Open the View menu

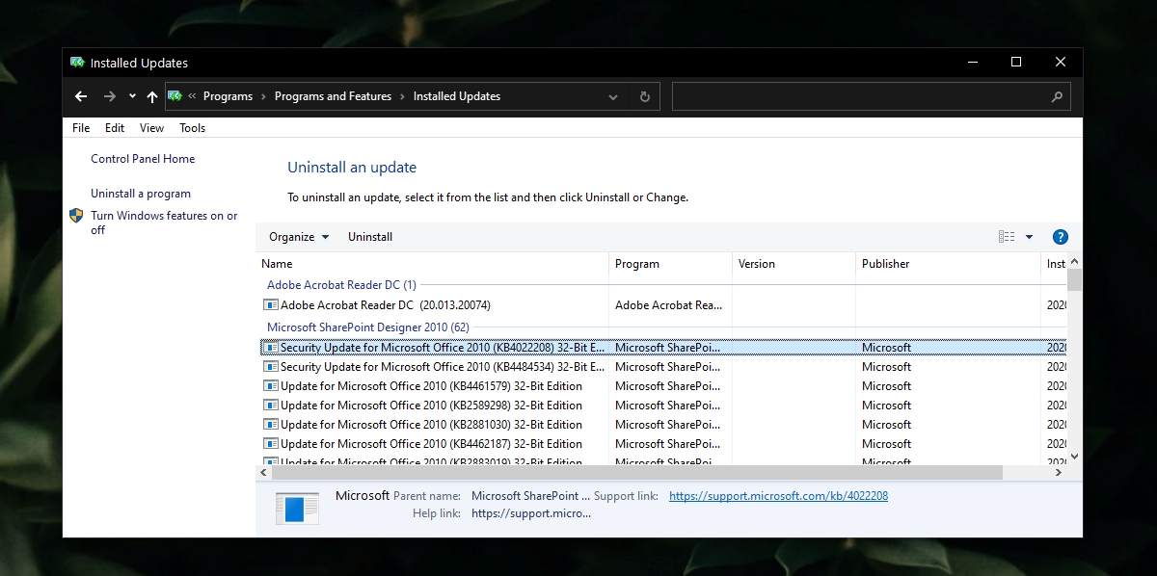pyautogui.click(x=151, y=128)
